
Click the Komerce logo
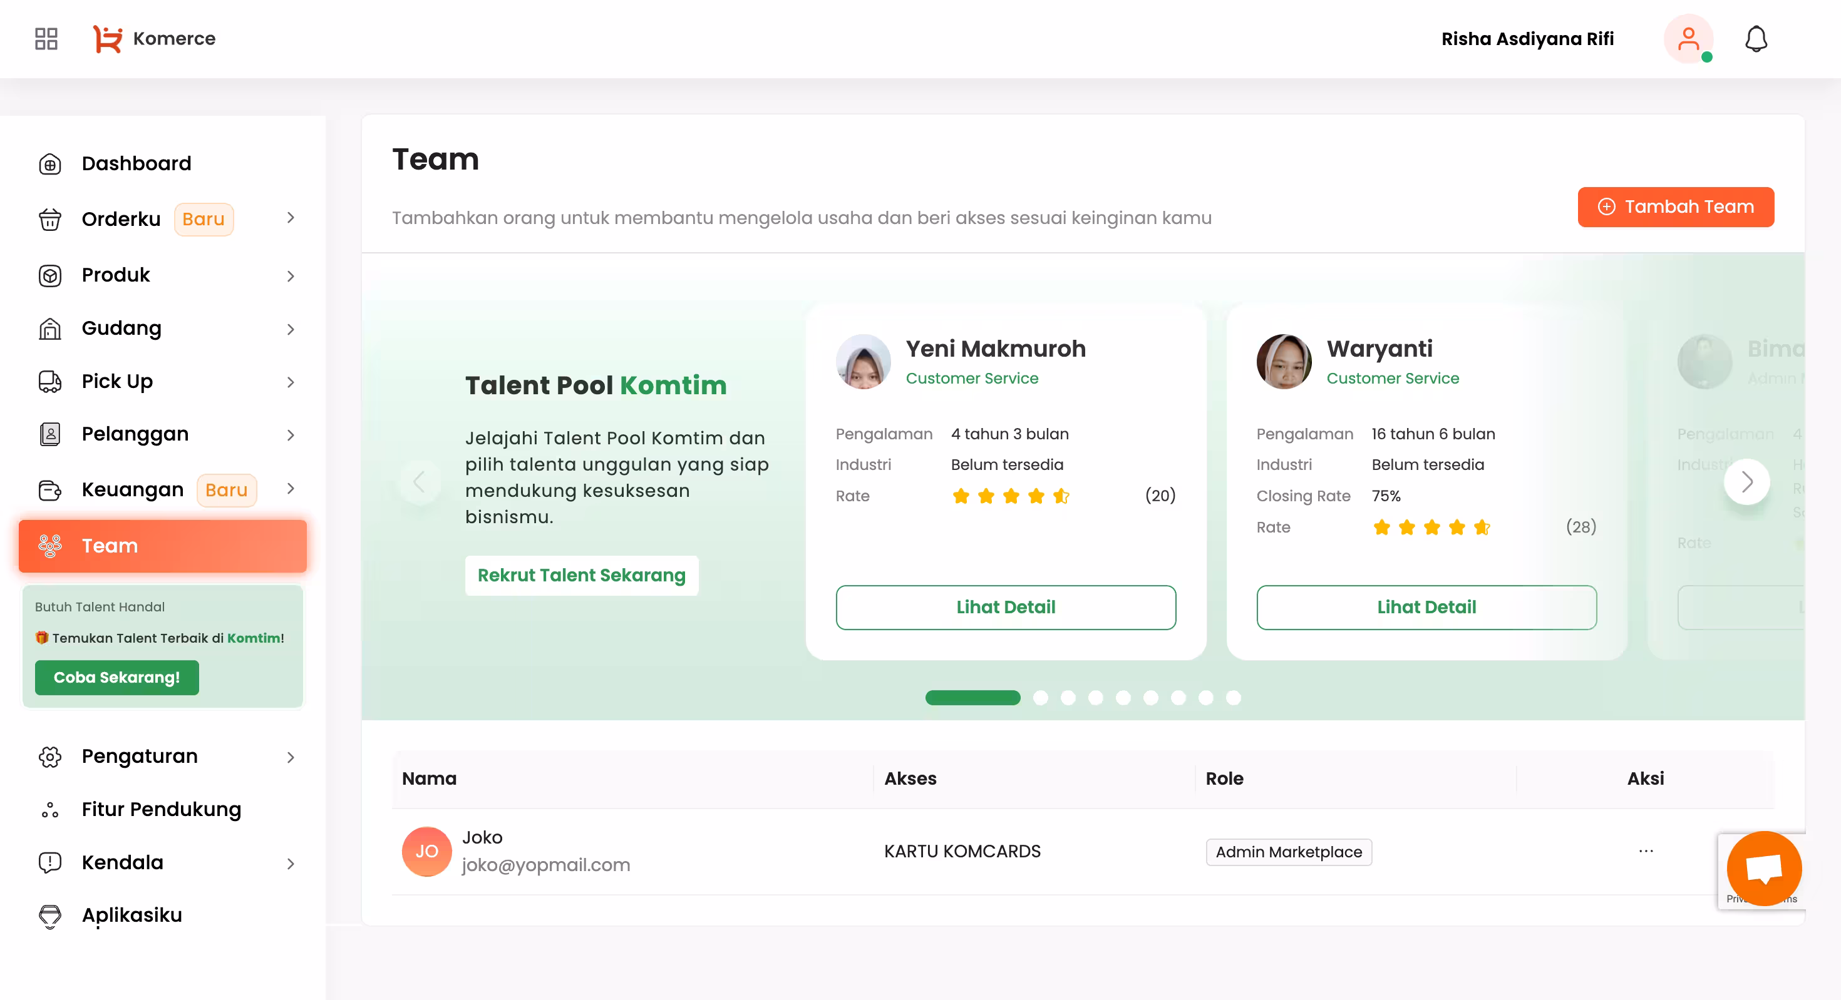[x=155, y=39]
